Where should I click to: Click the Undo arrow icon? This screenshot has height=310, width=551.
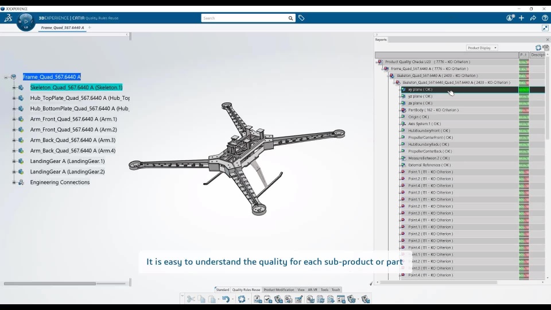click(x=226, y=299)
